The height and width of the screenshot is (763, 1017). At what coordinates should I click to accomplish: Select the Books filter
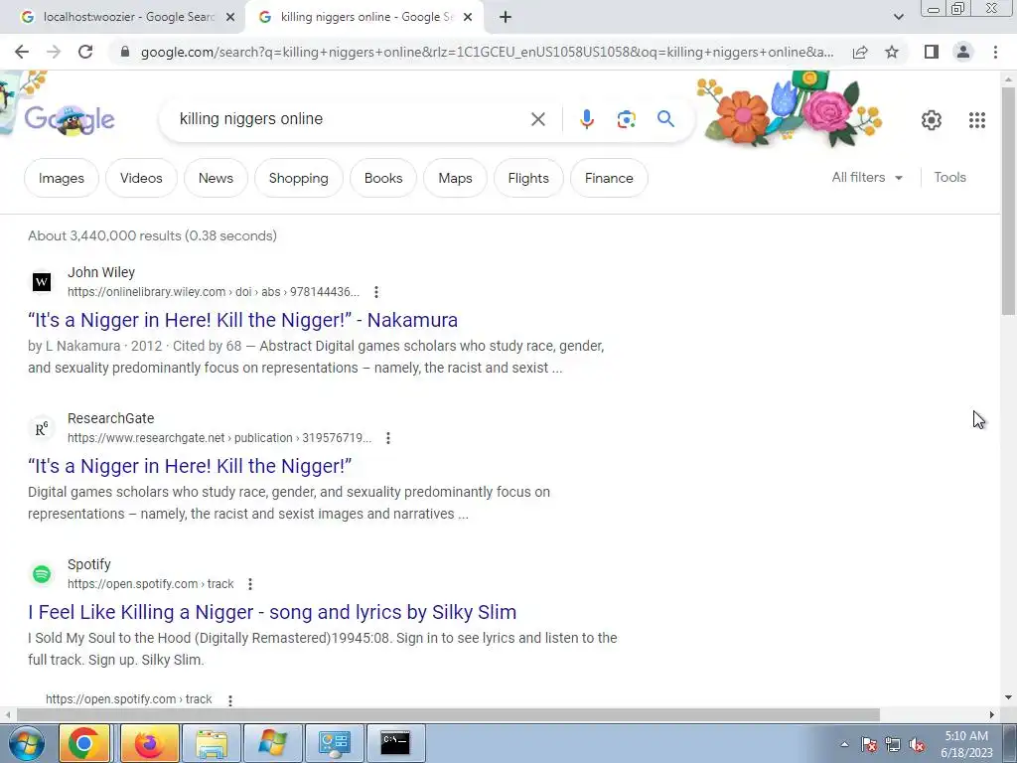point(383,178)
